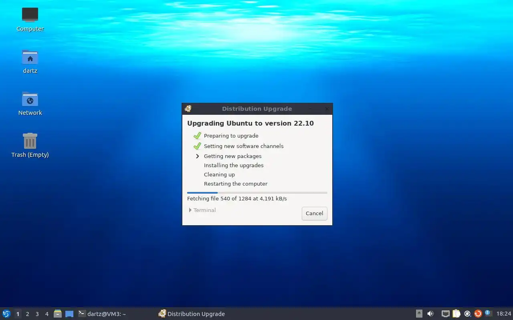Click the white circular sync tray icon
The height and width of the screenshot is (320, 513).
pos(467,314)
